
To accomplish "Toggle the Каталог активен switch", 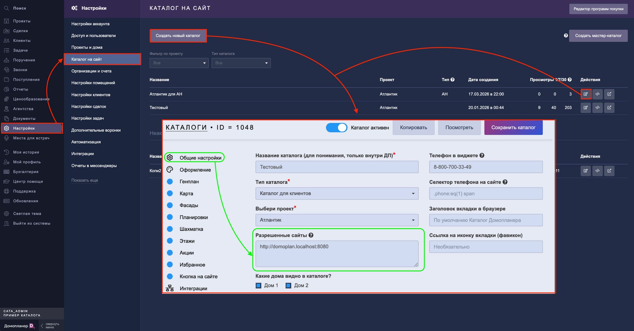I will [x=336, y=128].
